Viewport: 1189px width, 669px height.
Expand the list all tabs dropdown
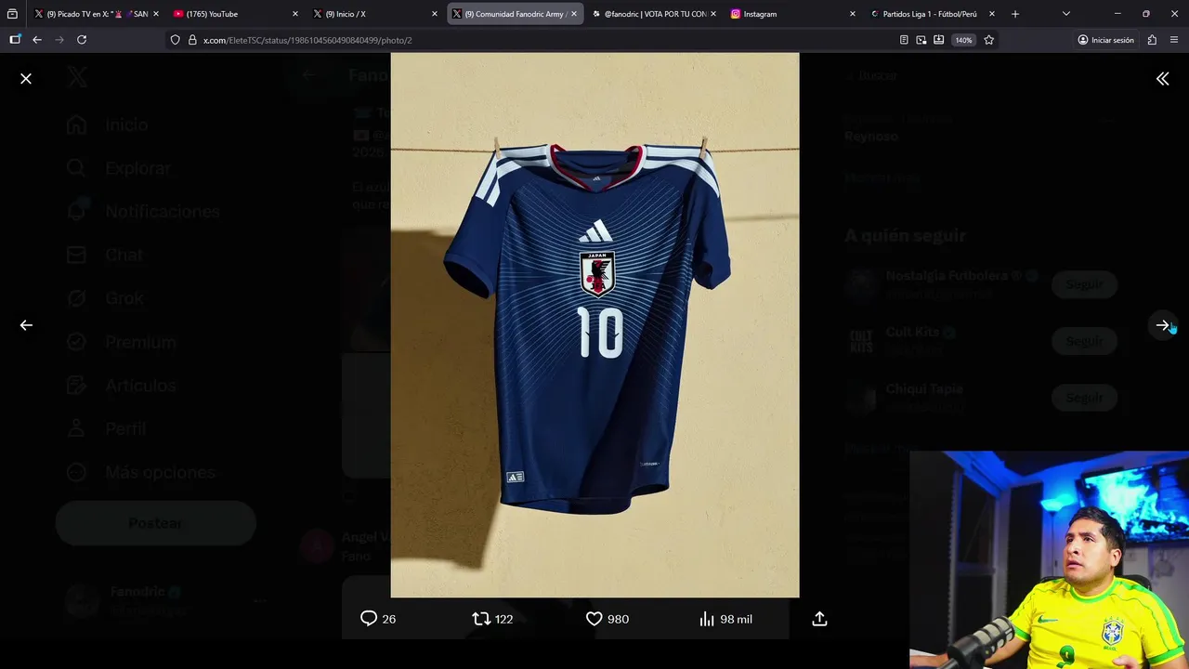tap(1065, 14)
